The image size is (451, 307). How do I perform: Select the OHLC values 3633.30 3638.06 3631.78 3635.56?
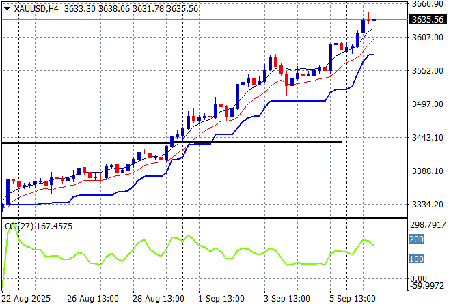tap(131, 9)
